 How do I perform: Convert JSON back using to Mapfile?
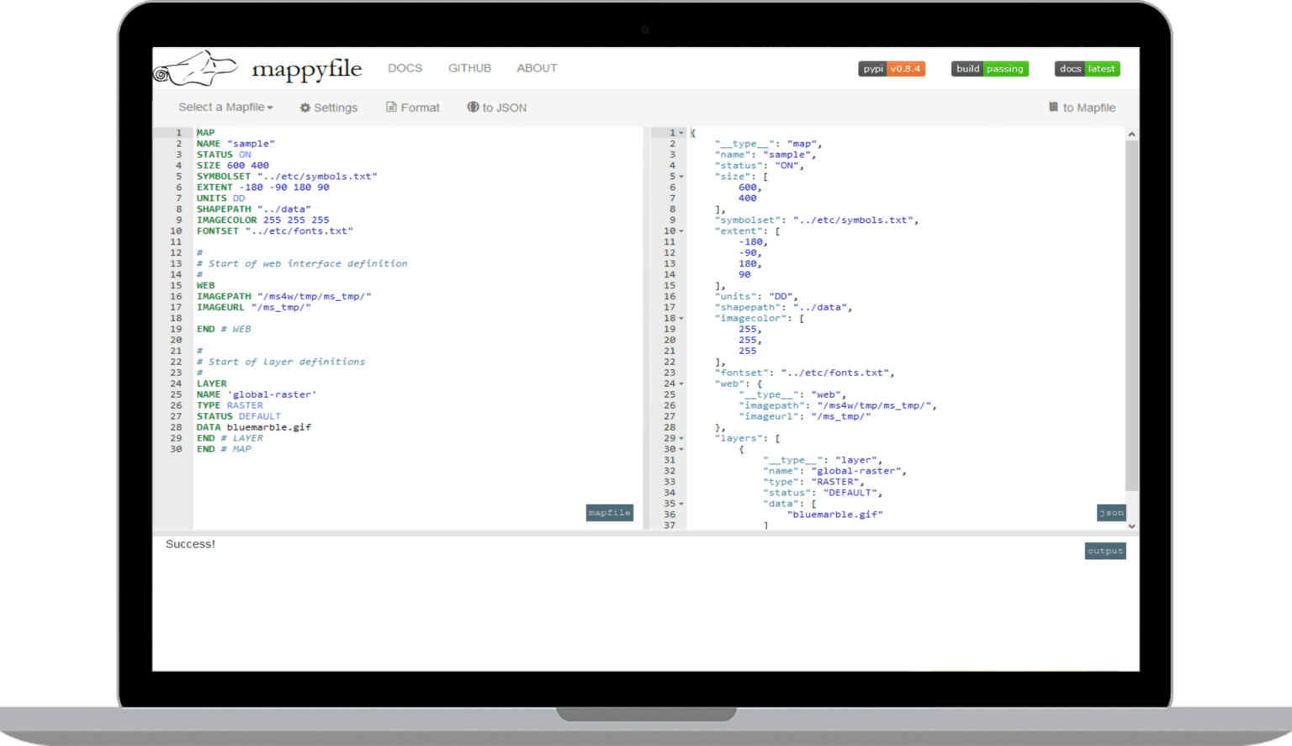coord(1082,108)
